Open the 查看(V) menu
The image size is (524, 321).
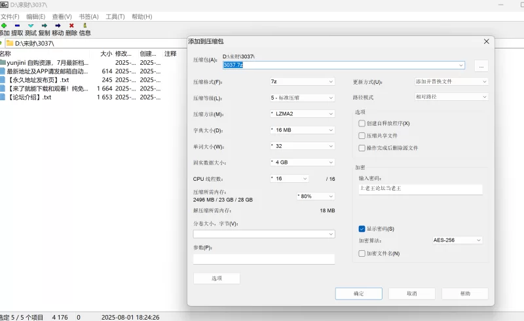[62, 17]
